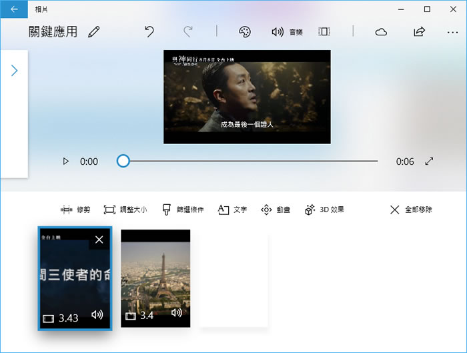Open the 動畫 motion tool

275,210
